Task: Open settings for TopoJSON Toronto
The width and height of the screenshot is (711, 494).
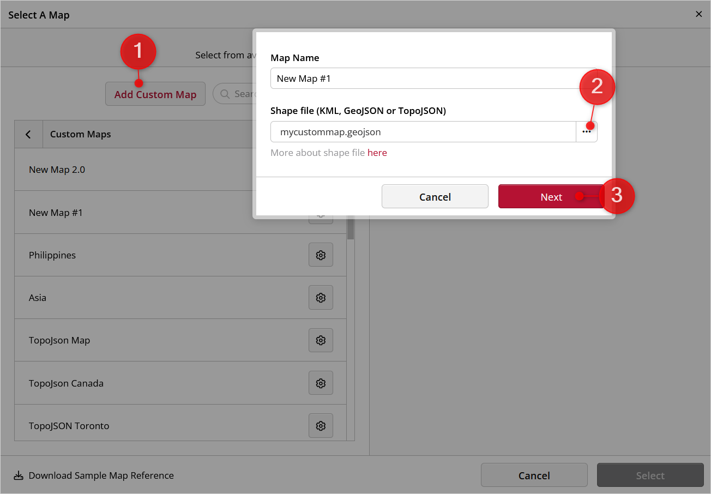Action: pyautogui.click(x=321, y=425)
